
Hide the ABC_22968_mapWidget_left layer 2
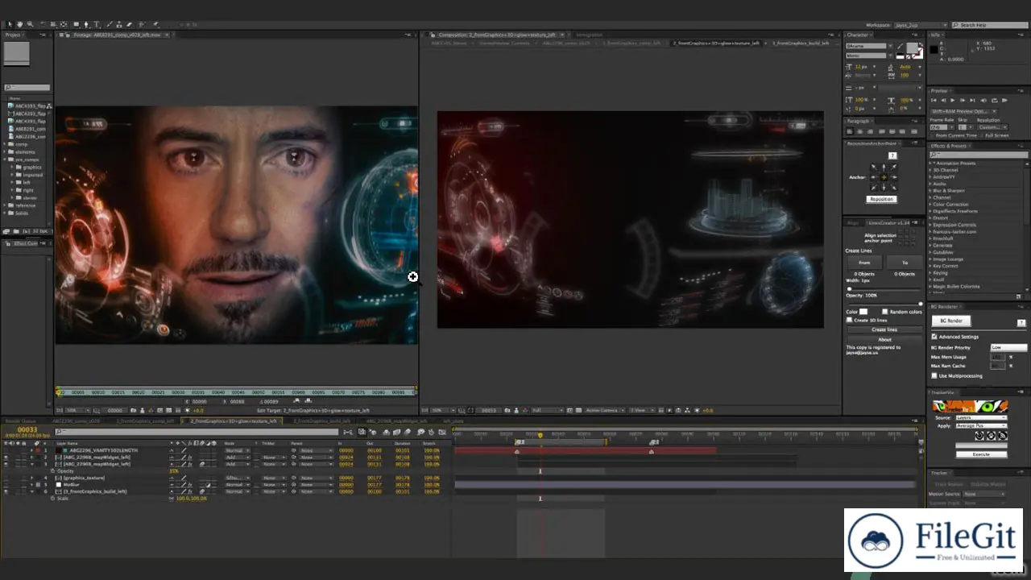[6, 458]
